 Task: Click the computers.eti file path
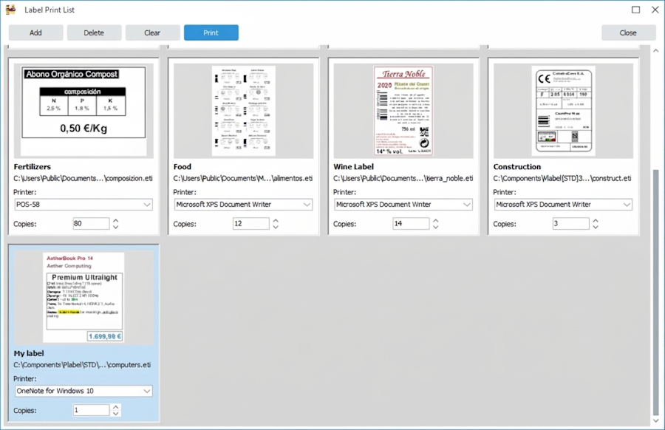[82, 365]
